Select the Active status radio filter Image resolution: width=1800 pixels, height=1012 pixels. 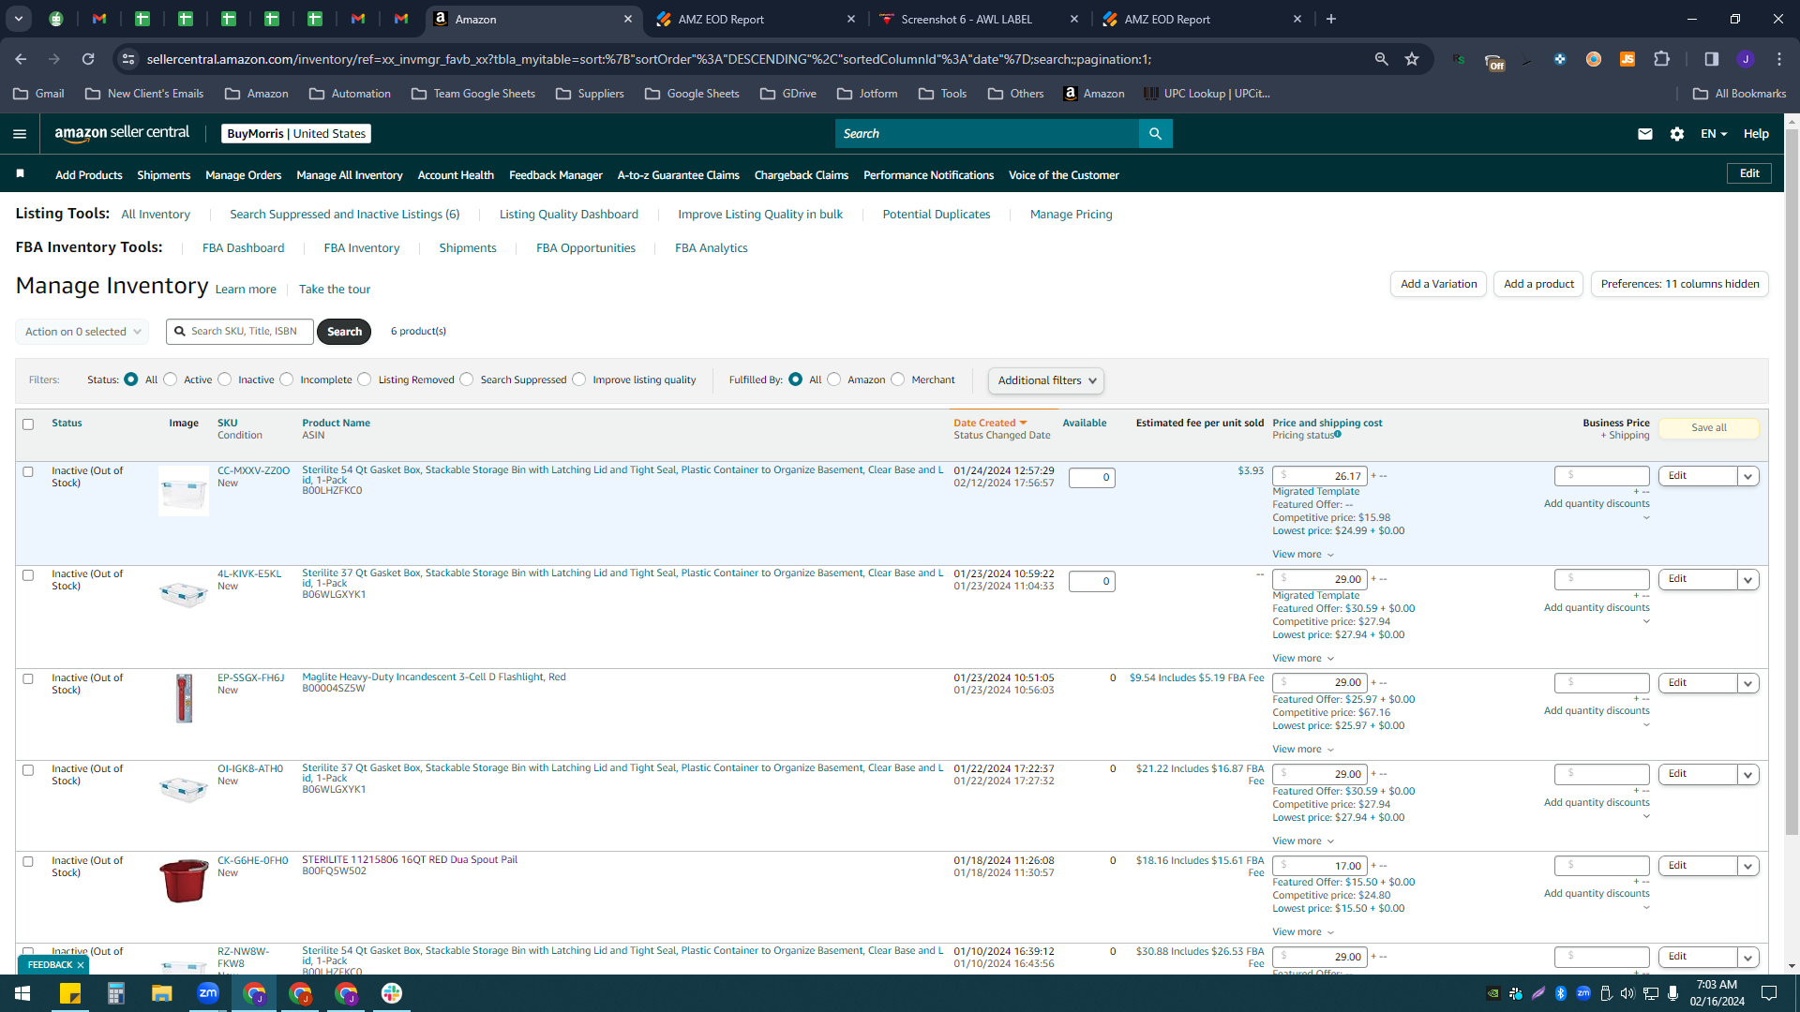tap(170, 379)
